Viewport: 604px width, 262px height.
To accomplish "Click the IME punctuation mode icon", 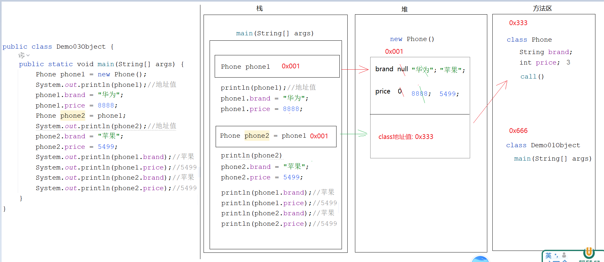I will click(x=556, y=255).
